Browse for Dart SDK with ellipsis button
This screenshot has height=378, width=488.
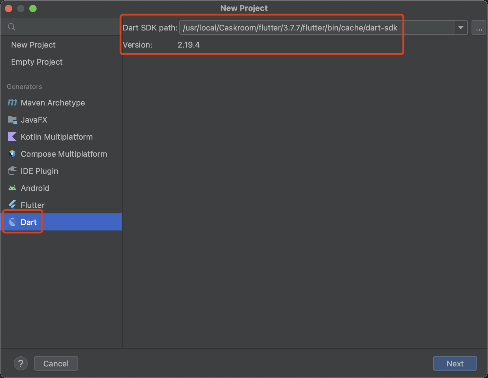click(479, 28)
